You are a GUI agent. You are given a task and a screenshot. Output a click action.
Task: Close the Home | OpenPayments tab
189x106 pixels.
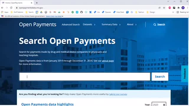point(32,3)
